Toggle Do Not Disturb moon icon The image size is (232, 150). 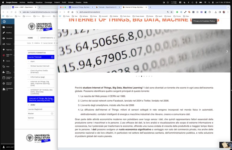pos(185,2)
